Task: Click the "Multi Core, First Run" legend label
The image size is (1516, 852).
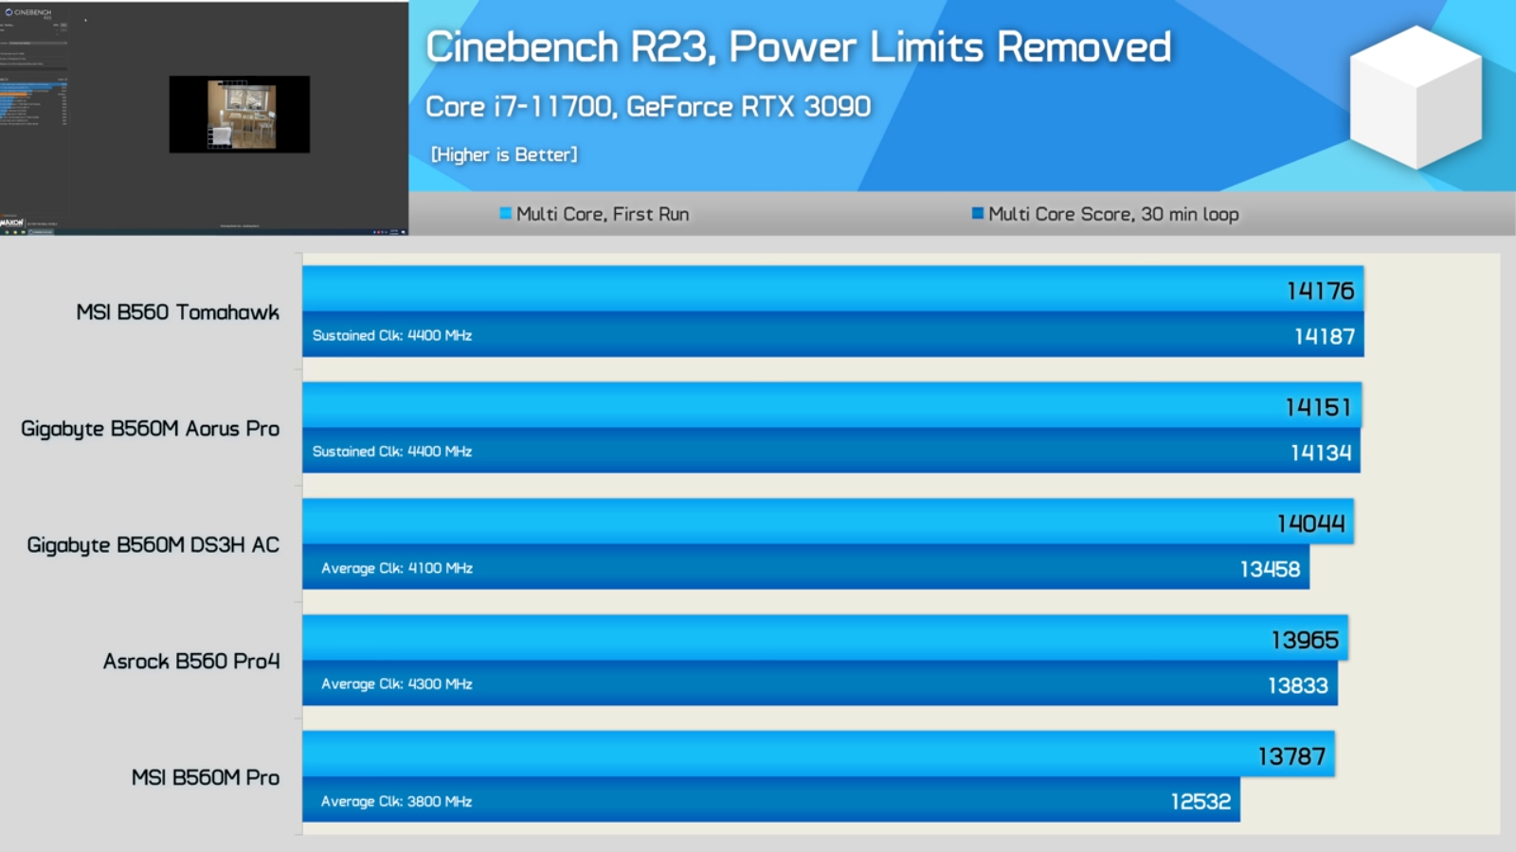Action: 603,214
